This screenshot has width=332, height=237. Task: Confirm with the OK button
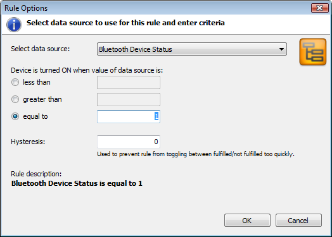pyautogui.click(x=247, y=221)
